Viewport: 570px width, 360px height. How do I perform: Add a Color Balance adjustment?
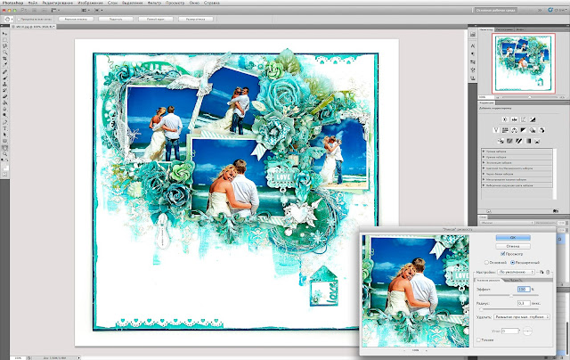(x=515, y=130)
